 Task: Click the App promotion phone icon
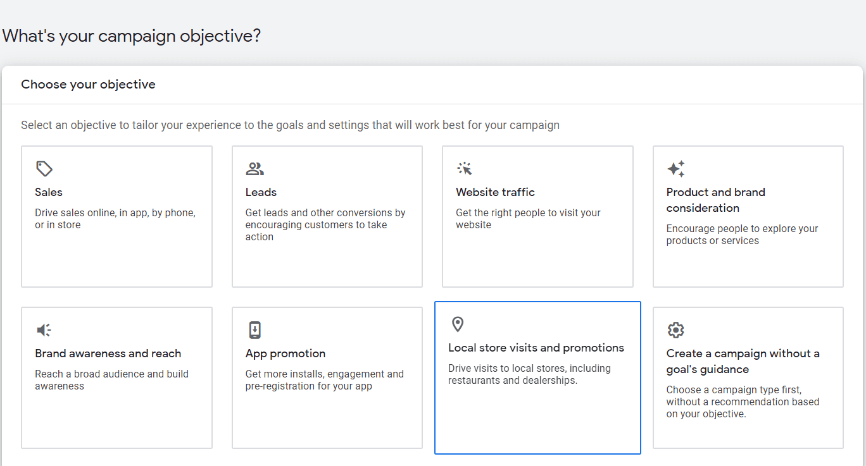click(x=254, y=329)
